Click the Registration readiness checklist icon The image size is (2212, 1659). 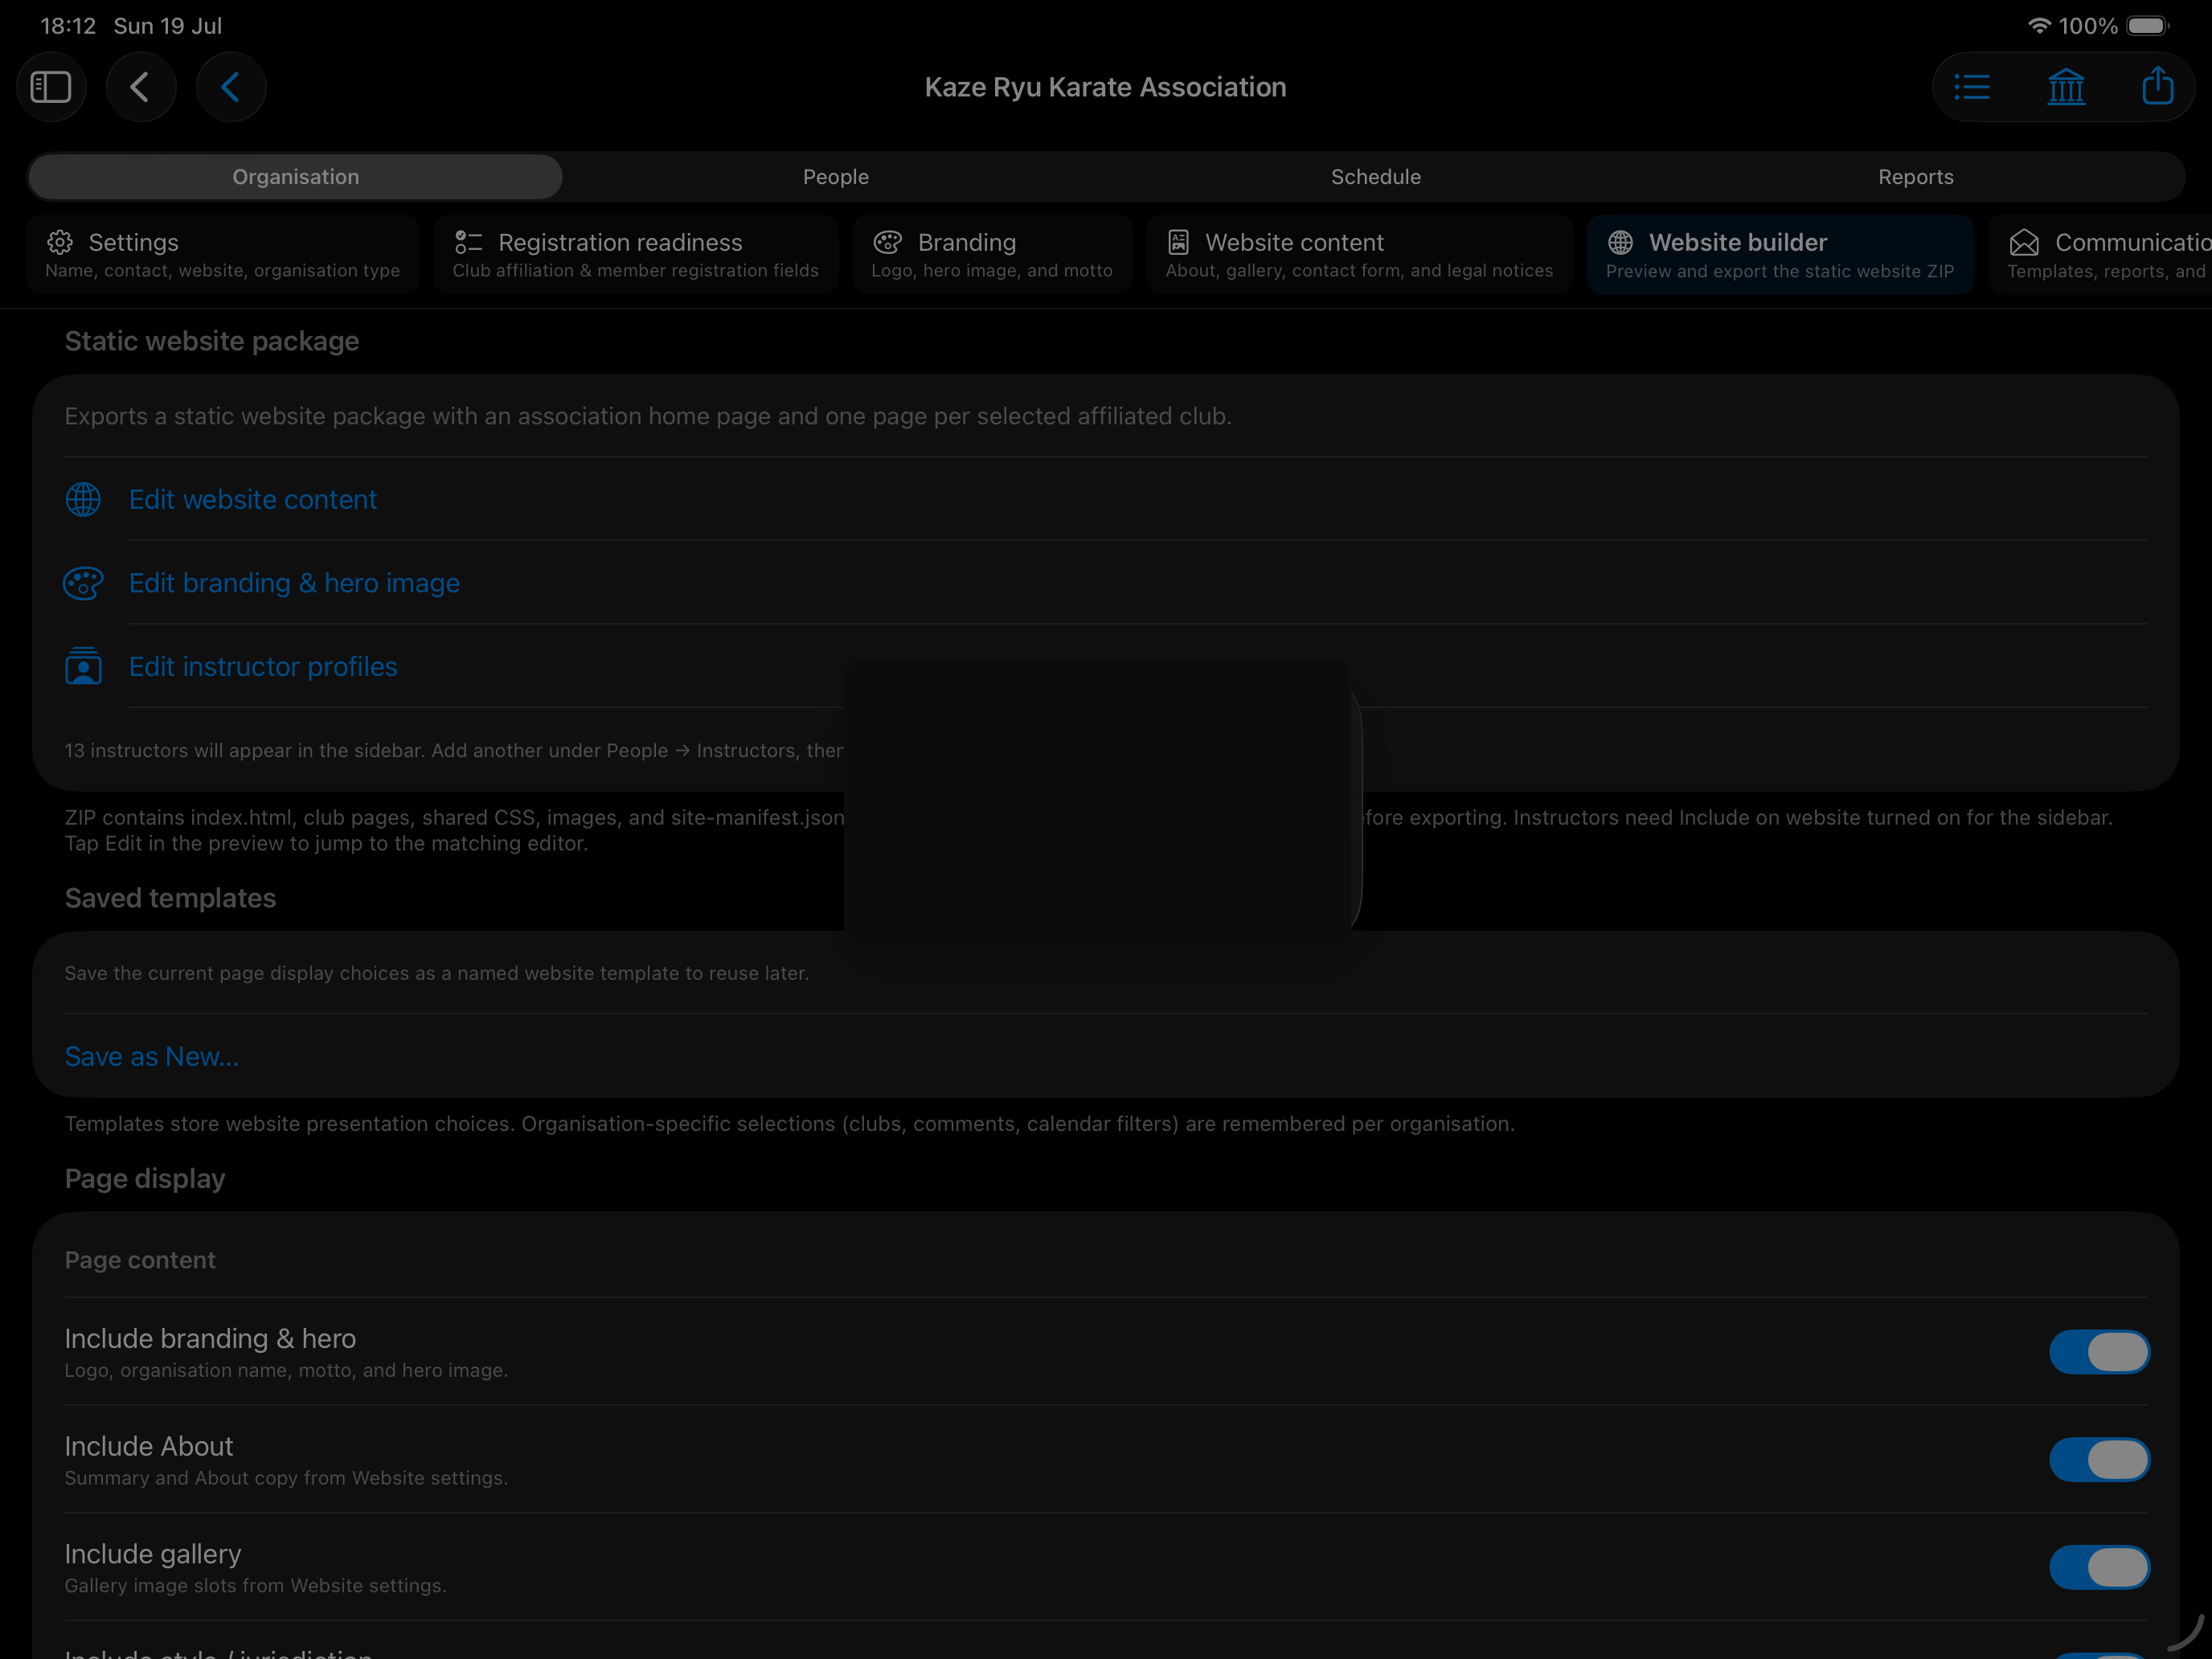point(468,242)
